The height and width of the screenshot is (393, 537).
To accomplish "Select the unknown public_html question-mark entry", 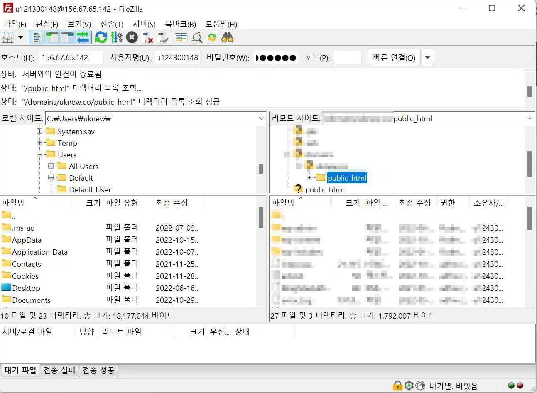I will coord(324,189).
